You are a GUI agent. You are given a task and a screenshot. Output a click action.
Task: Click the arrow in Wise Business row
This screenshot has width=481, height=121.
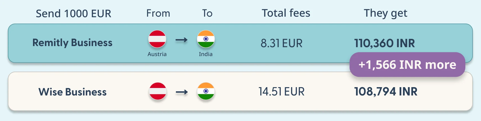click(182, 92)
